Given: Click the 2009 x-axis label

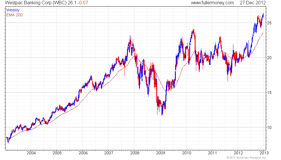Looking at the screenshot, I should coord(160,153).
